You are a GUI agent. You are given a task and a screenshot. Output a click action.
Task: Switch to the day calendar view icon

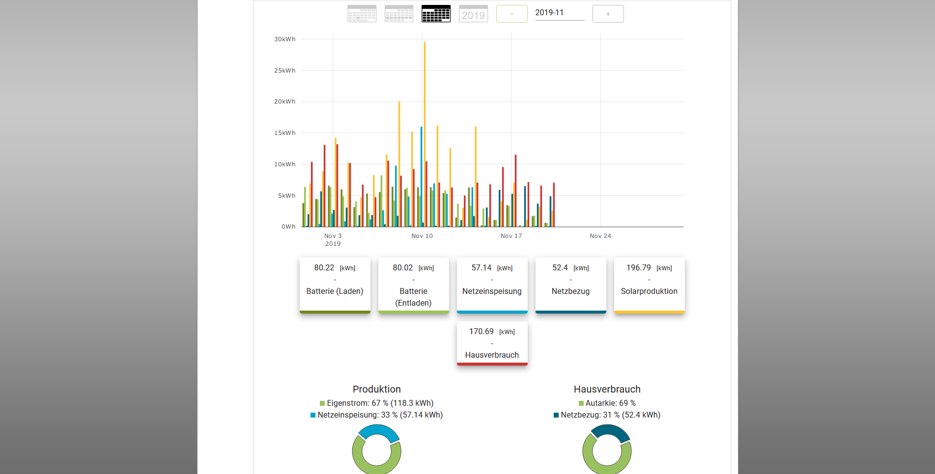(362, 14)
